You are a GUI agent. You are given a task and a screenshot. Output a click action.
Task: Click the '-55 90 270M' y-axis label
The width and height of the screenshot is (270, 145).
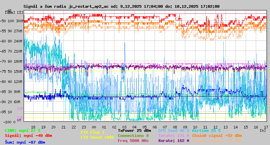pyautogui.click(x=11, y=31)
